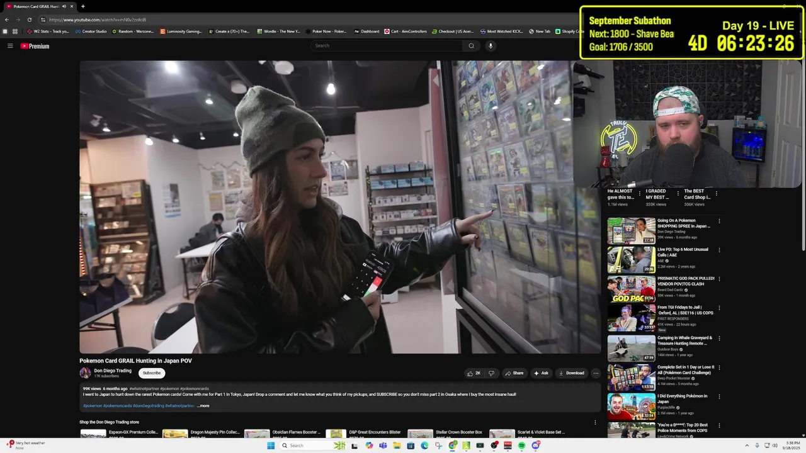806x453 pixels.
Task: Open options for Complete Set in 1 Day
Action: click(x=719, y=367)
